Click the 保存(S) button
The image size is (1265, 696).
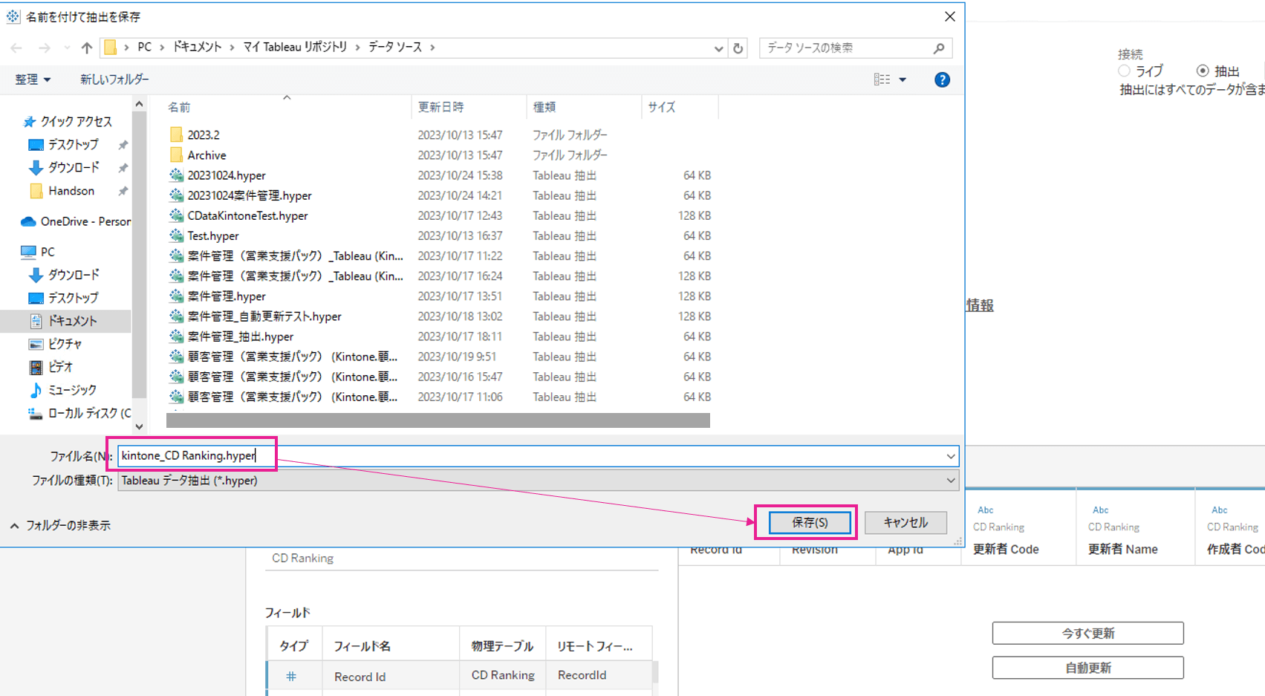(x=810, y=522)
